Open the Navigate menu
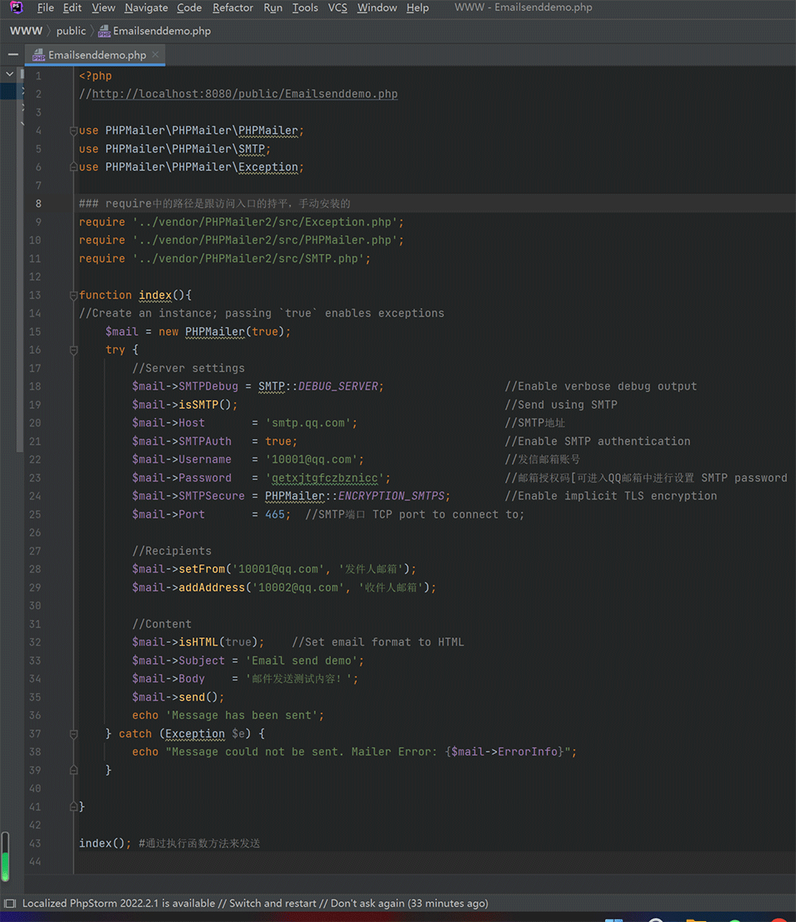The height and width of the screenshot is (922, 796). [146, 8]
